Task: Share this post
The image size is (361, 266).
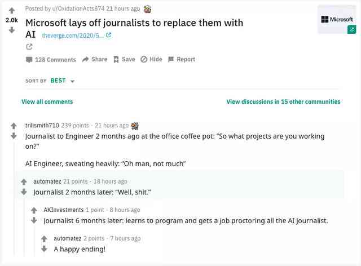Action: 95,59
